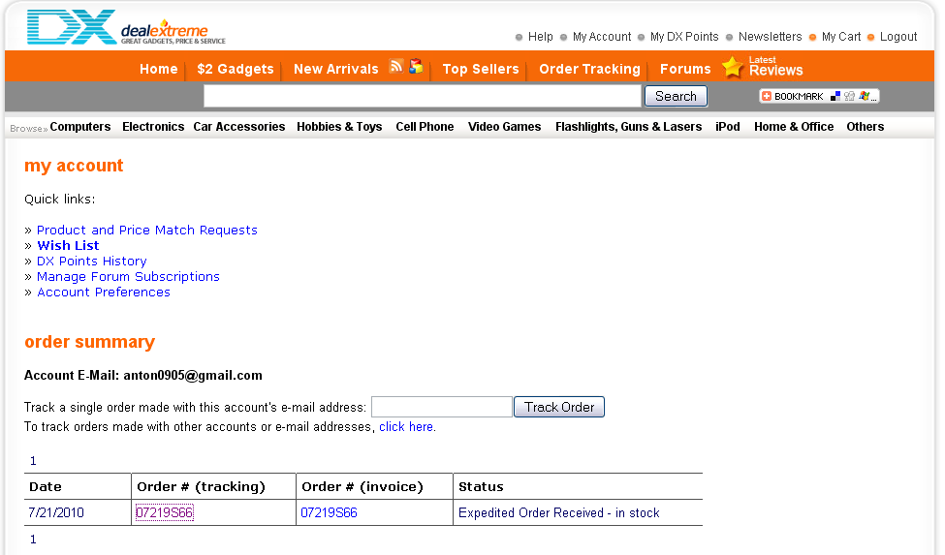The height and width of the screenshot is (555, 945).
Task: Open Account Preferences
Action: click(104, 292)
